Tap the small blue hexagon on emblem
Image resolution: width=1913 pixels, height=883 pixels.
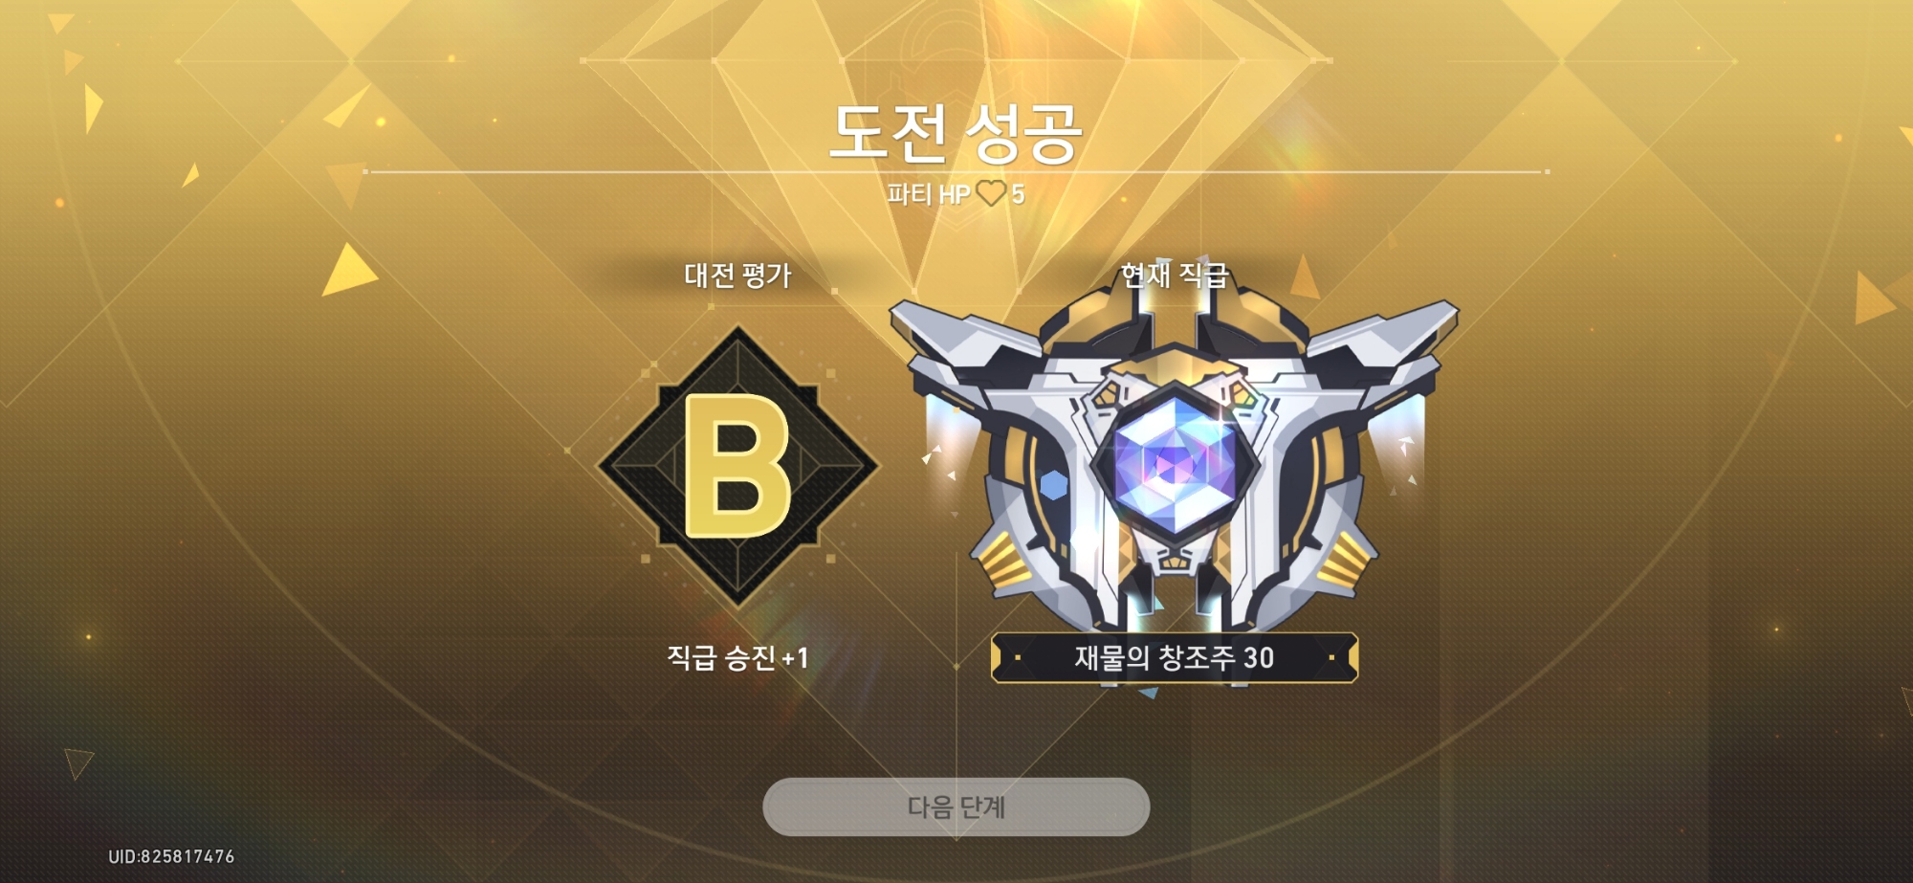(1053, 485)
